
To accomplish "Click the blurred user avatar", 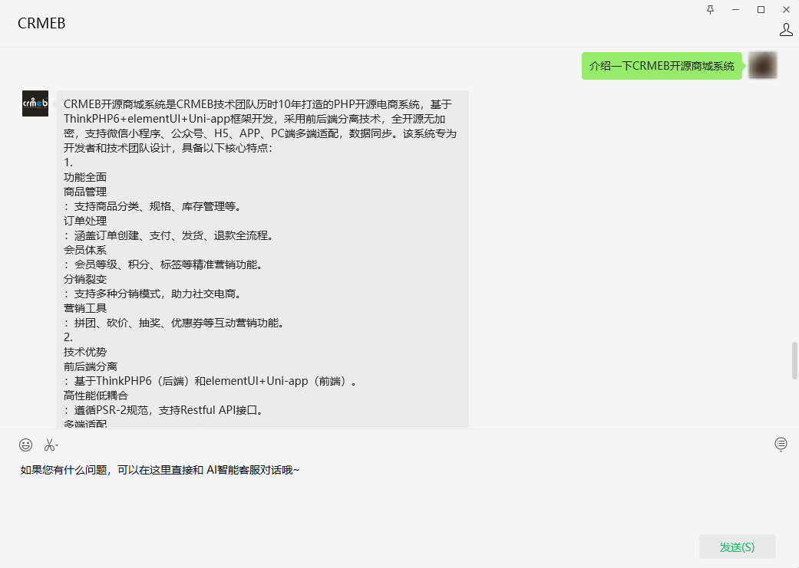I will click(x=762, y=65).
